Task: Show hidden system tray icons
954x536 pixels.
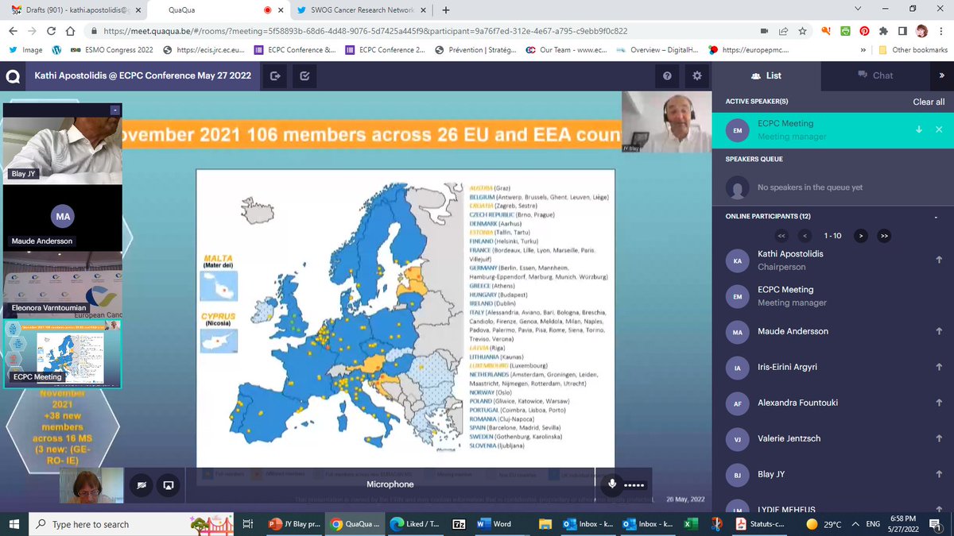Action: click(x=855, y=524)
